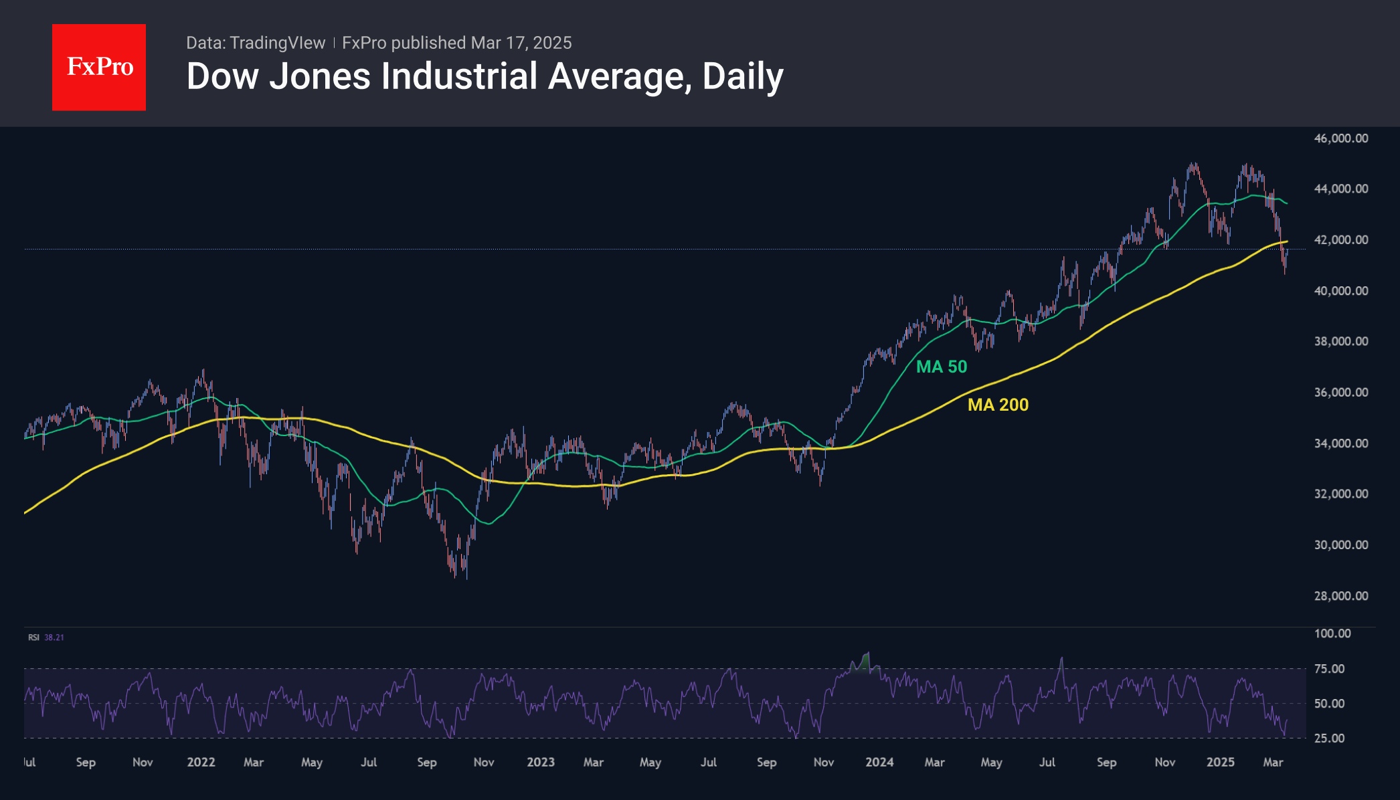Click the red FxPro logo
This screenshot has height=800, width=1400.
(99, 67)
